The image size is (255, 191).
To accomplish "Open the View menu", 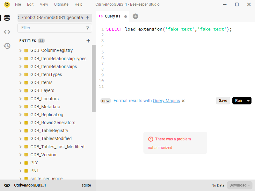I will 44,4.
